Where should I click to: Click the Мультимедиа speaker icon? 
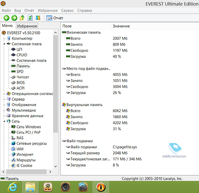[x=9, y=110]
